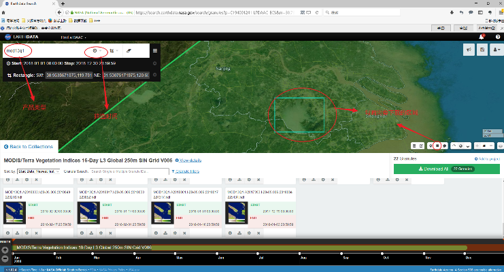The height and width of the screenshot is (272, 504).
Task: Select the point marker map tool
Action: click(431, 146)
